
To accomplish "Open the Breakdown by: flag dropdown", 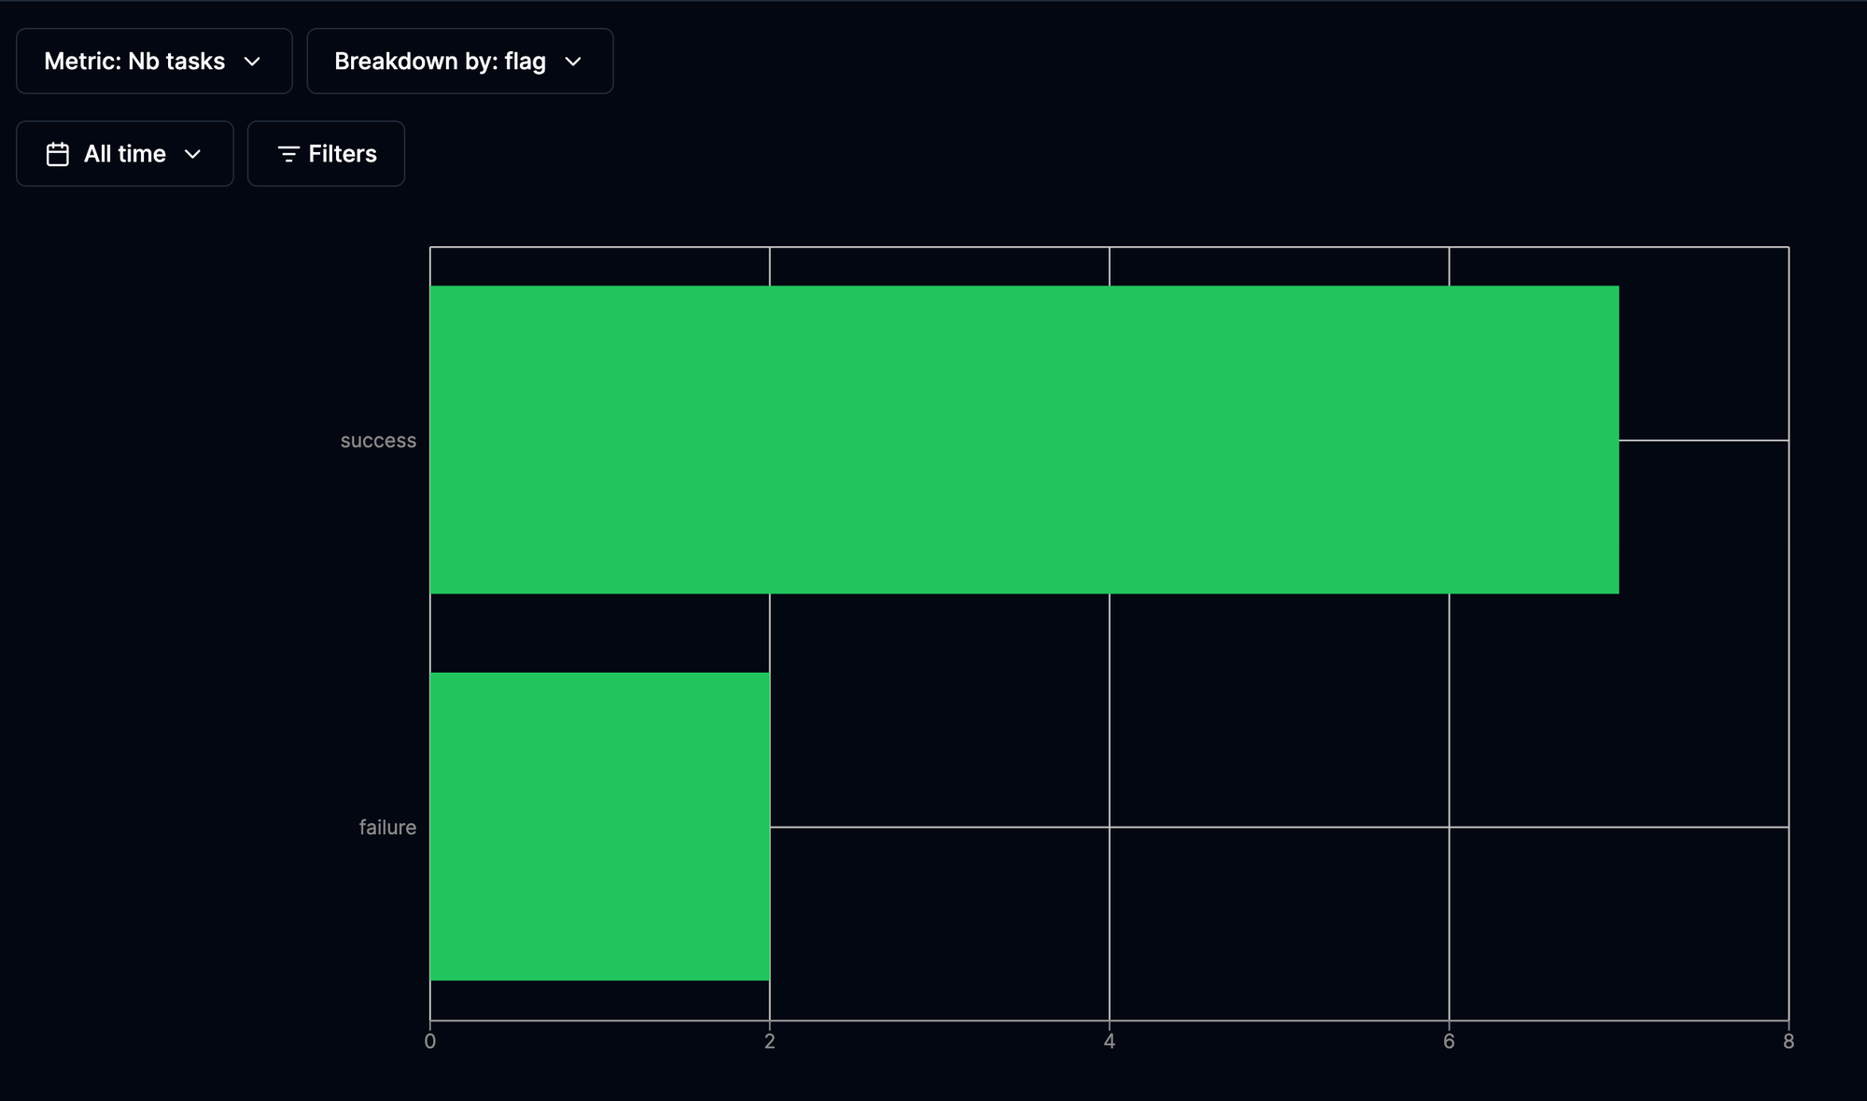I will coord(459,62).
